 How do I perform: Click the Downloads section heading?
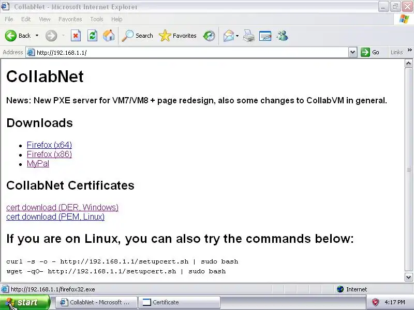40,123
